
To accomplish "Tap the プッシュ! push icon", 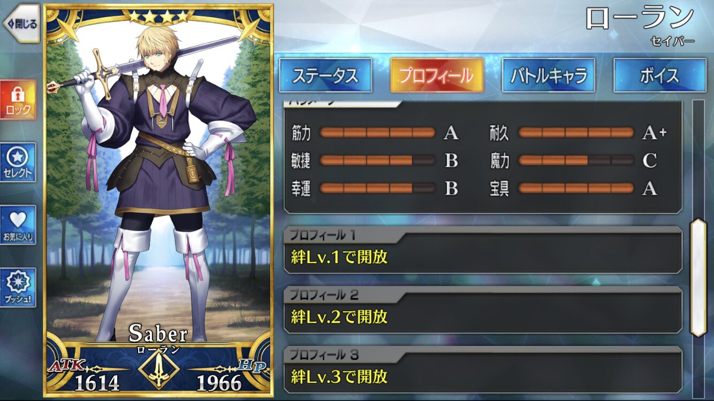I will 18,288.
